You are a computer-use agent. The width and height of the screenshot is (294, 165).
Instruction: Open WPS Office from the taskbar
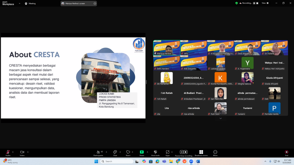[185, 161]
